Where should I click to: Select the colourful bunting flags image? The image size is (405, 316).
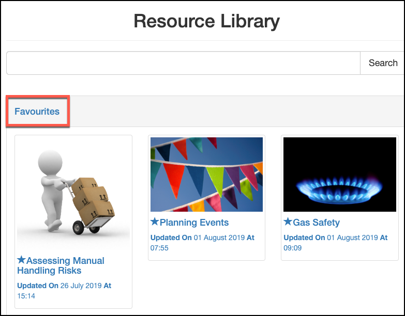pyautogui.click(x=206, y=175)
